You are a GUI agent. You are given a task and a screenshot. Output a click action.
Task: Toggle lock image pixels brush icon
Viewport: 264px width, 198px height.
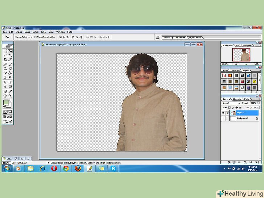(233, 107)
